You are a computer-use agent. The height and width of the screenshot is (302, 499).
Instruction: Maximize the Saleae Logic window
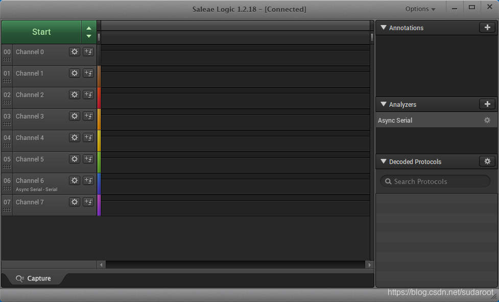coord(472,8)
